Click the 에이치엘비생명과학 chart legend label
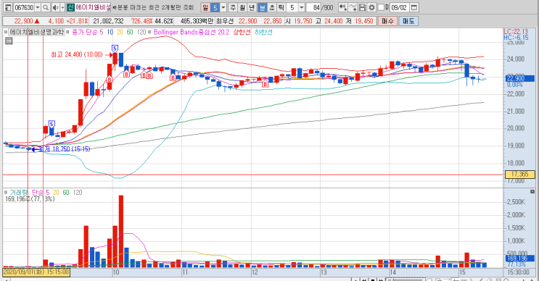The height and width of the screenshot is (281, 539). 36,32
